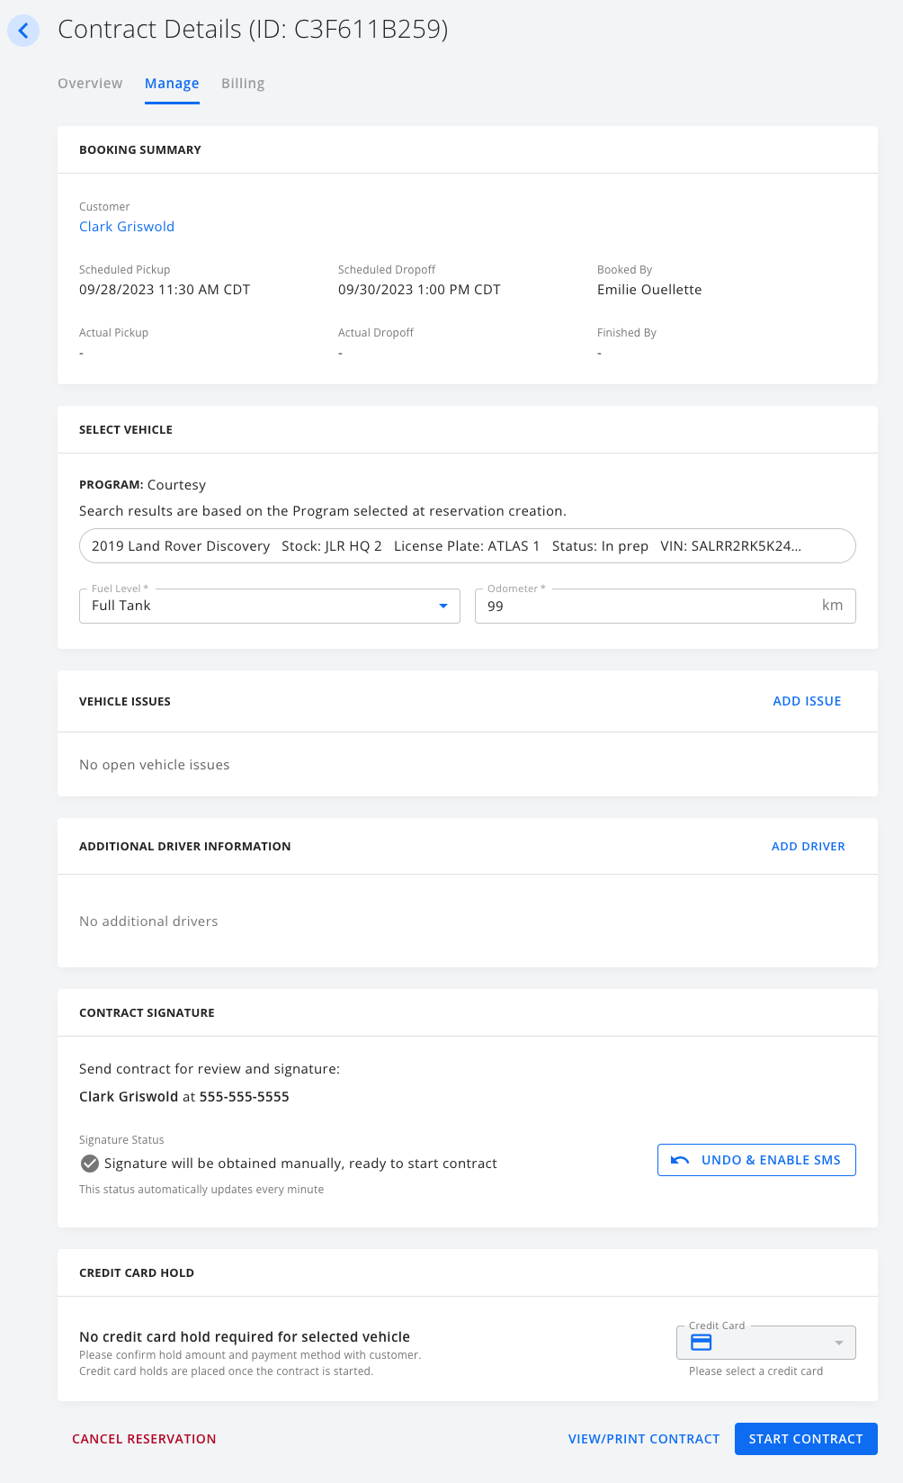Click ADD DRIVER button
Image resolution: width=903 pixels, height=1483 pixels.
click(x=809, y=847)
